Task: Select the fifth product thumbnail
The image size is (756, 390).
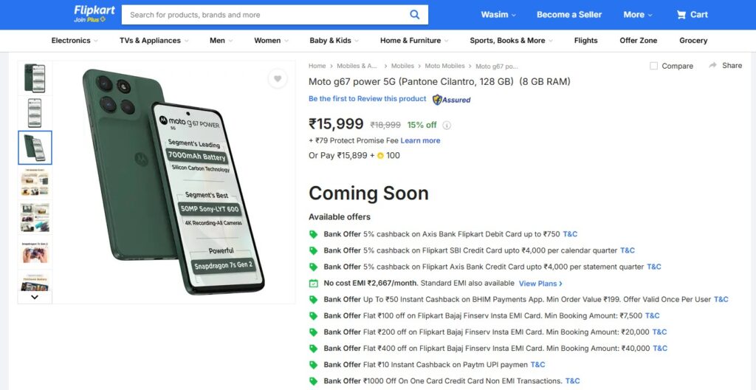Action: (x=35, y=217)
